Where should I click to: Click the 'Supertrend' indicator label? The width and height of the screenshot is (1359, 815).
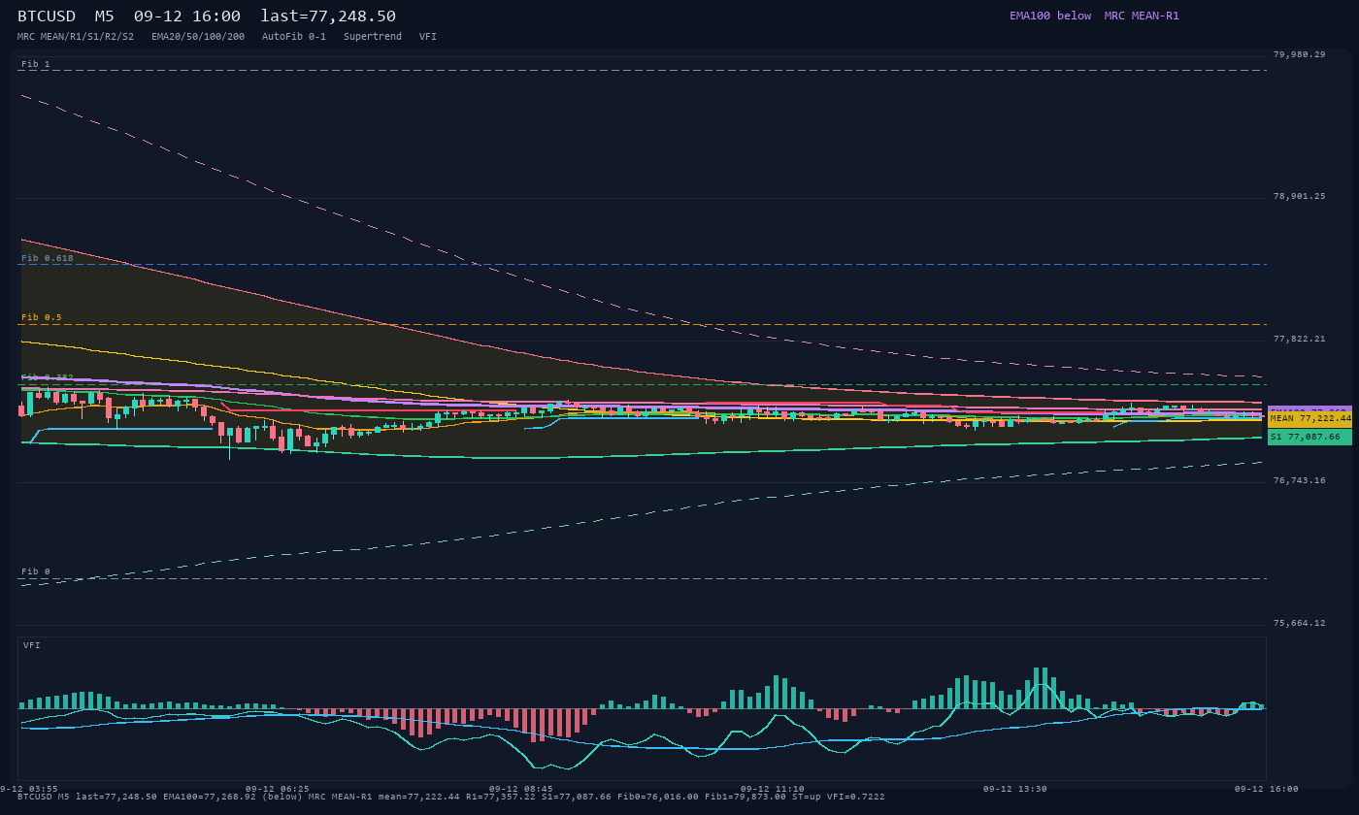pyautogui.click(x=373, y=37)
